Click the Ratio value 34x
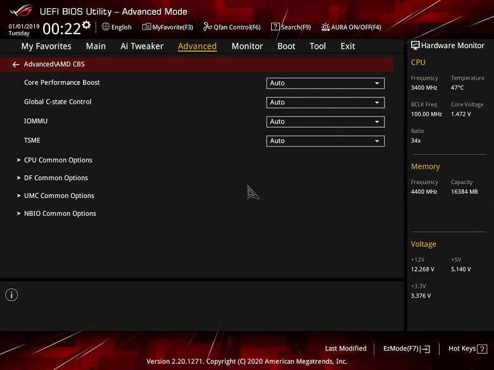The image size is (494, 370). pos(415,140)
